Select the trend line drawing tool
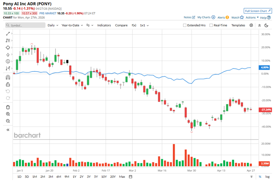 point(8,34)
